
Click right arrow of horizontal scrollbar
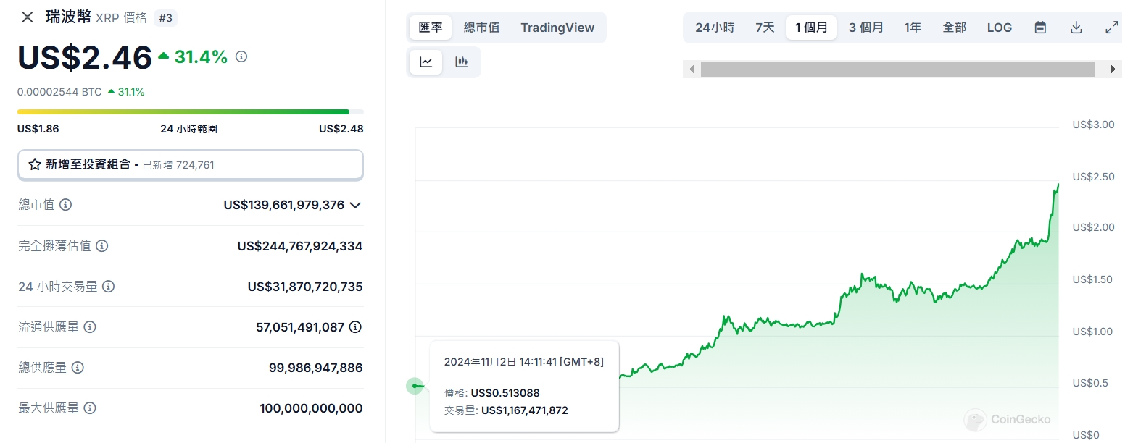coord(1113,69)
